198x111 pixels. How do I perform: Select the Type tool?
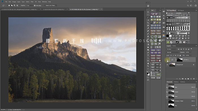(x=148, y=55)
